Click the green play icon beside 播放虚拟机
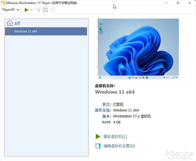The width and height of the screenshot is (196, 161). 98,136
